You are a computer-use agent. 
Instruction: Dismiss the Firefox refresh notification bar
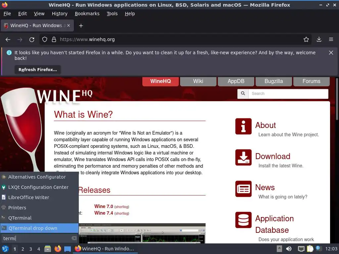(x=331, y=53)
